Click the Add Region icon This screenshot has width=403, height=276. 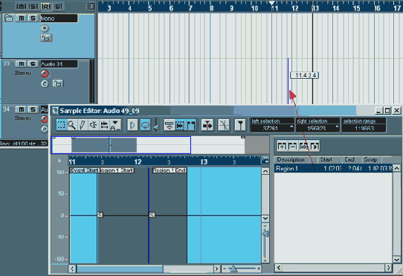point(282,147)
